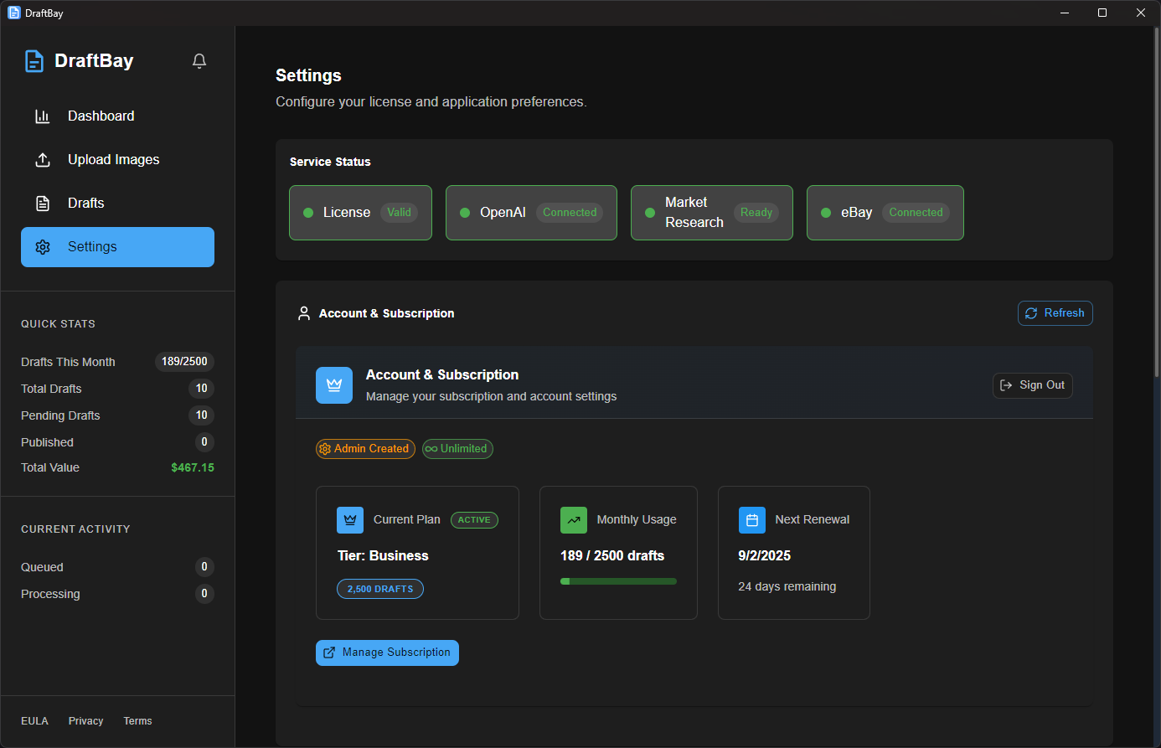The width and height of the screenshot is (1161, 748).
Task: Click the monthly usage progress bar
Action: pyautogui.click(x=618, y=581)
